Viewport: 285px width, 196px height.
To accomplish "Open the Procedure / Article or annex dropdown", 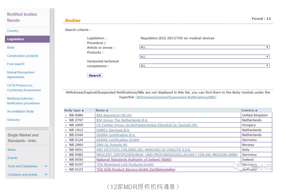I will [204, 47].
